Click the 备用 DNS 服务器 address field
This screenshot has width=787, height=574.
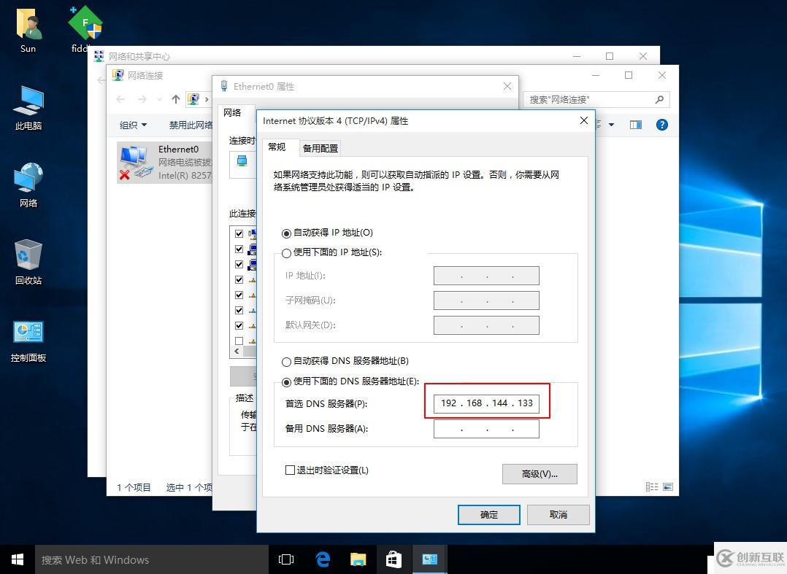(486, 429)
